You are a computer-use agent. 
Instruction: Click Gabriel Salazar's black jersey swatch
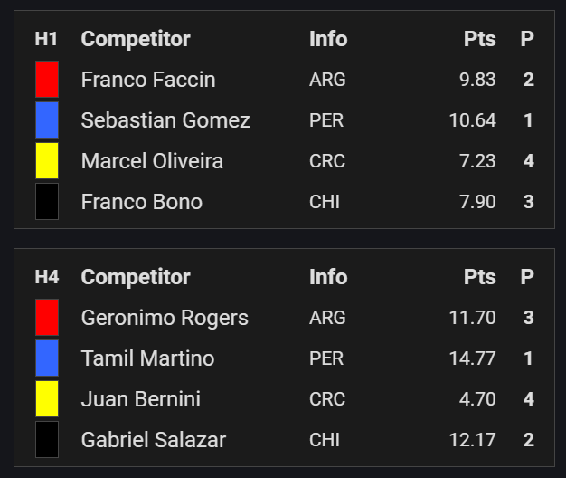coord(47,439)
